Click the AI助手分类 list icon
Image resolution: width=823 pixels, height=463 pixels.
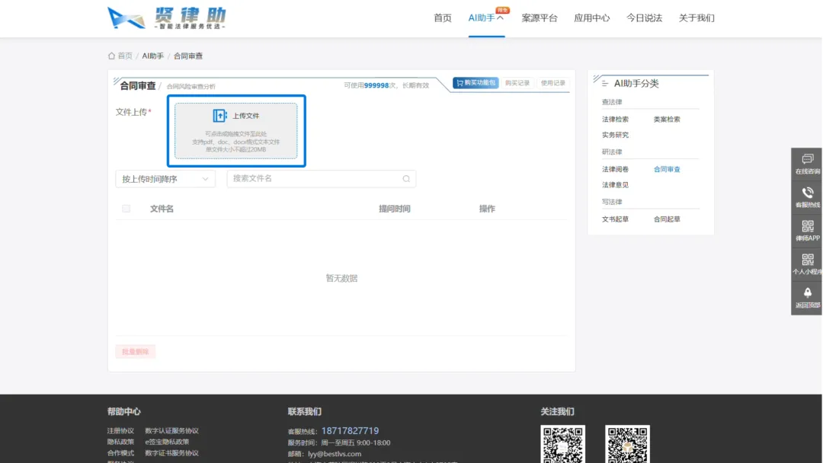pos(604,83)
